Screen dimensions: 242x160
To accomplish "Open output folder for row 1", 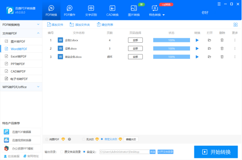I will pyautogui.click(x=209, y=40).
